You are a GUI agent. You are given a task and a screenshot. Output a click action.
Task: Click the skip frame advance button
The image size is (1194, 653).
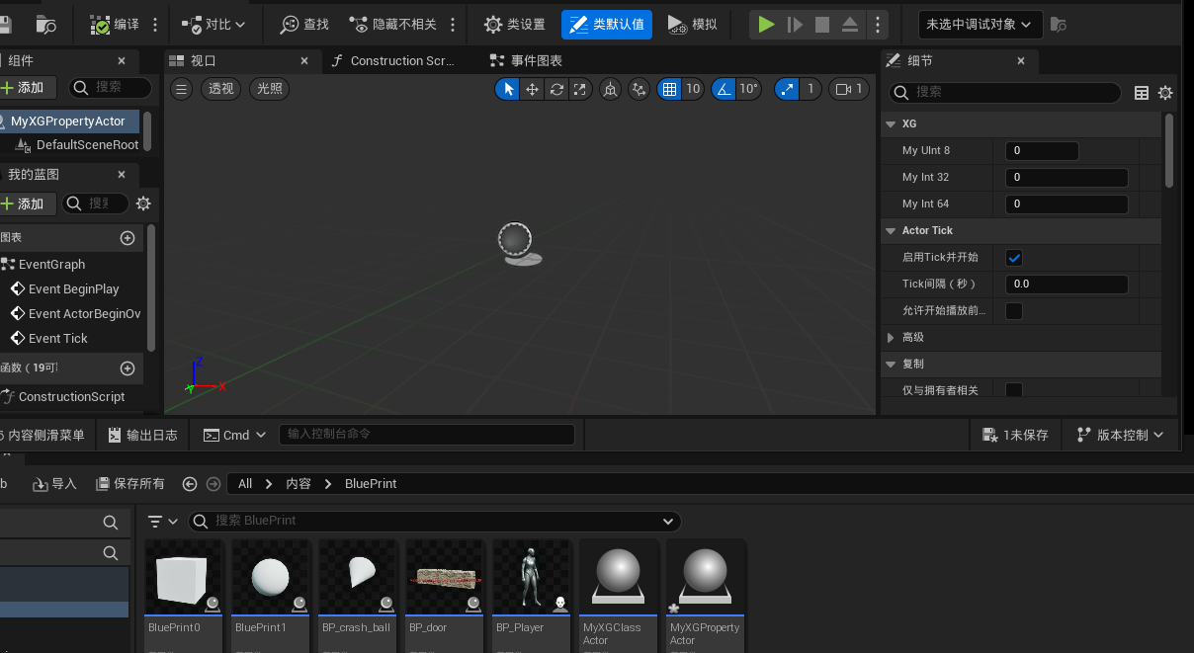[795, 25]
